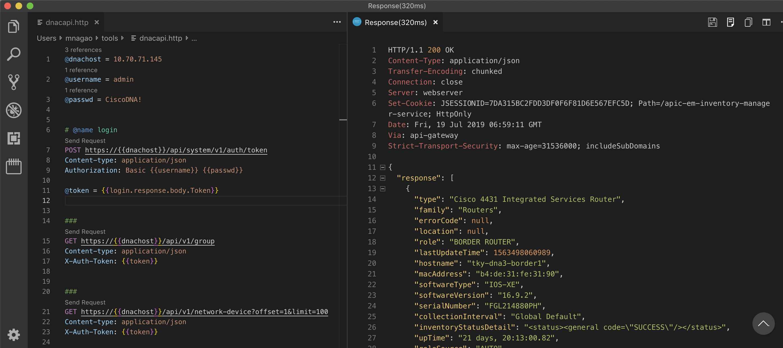Viewport: 783px width, 348px height.
Task: Open Source Control from the activity bar
Action: point(14,82)
